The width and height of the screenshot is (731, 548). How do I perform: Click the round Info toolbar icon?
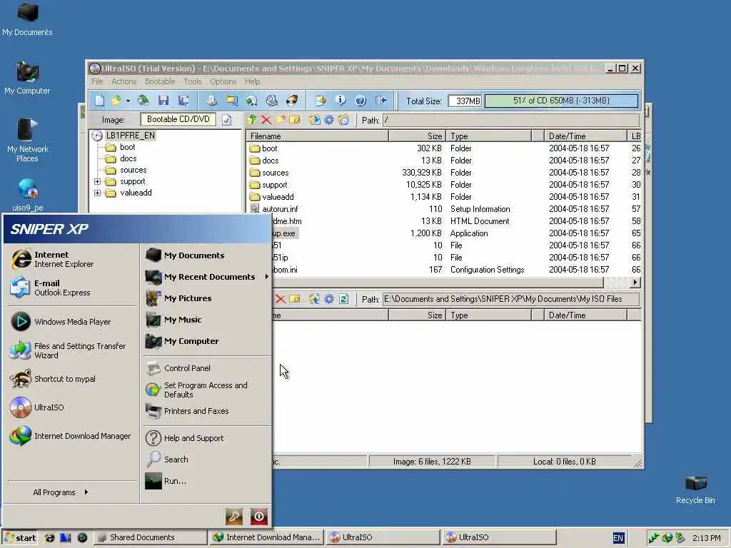341,101
